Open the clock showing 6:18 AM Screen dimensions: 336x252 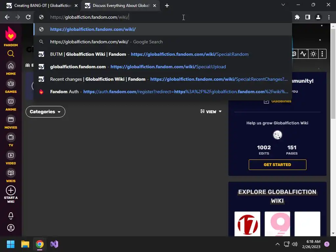point(311,244)
